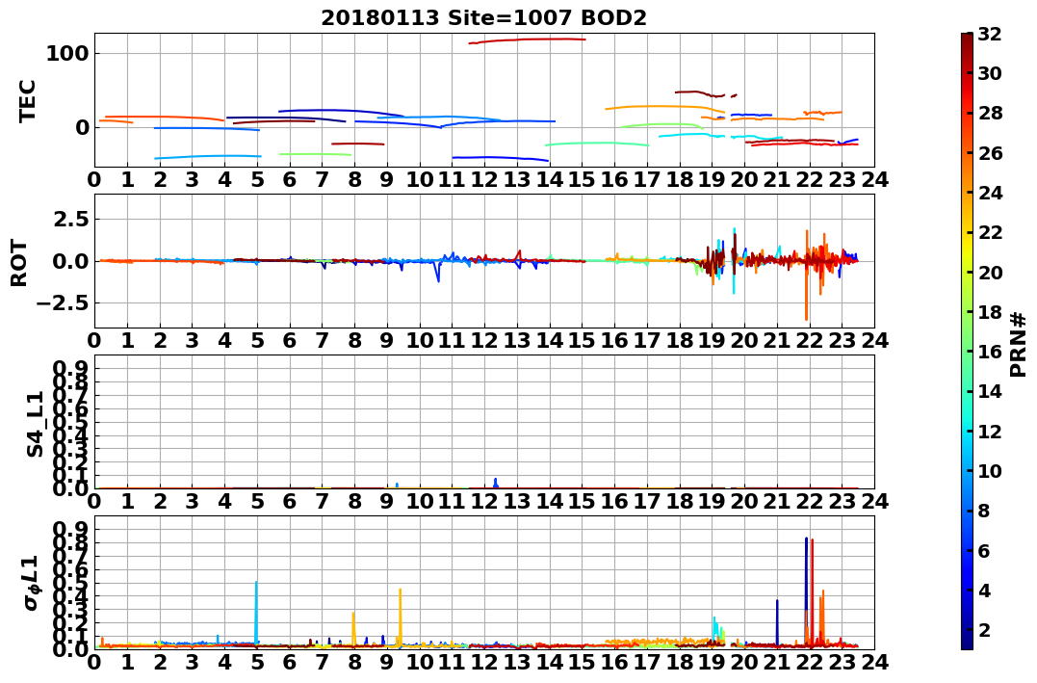
Task: Click colorbar tick label 24
Action: 990,193
